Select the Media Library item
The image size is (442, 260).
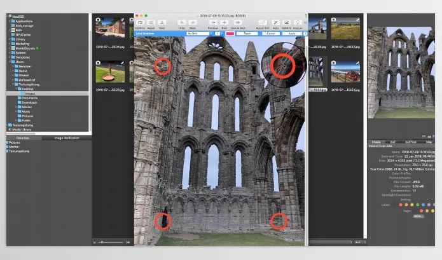pyautogui.click(x=20, y=129)
